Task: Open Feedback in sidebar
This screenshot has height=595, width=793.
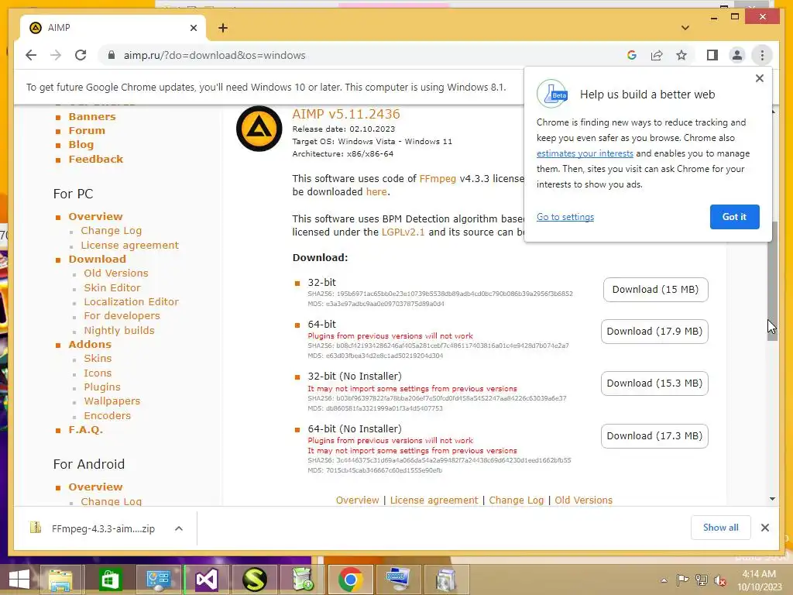Action: [95, 159]
